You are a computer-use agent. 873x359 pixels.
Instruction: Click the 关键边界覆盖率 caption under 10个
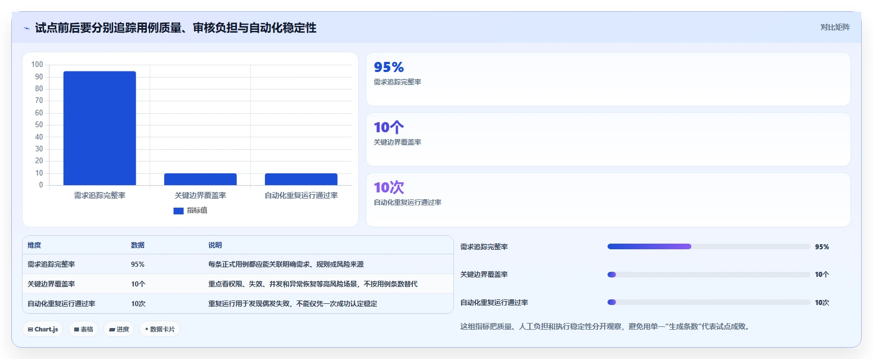pyautogui.click(x=398, y=142)
